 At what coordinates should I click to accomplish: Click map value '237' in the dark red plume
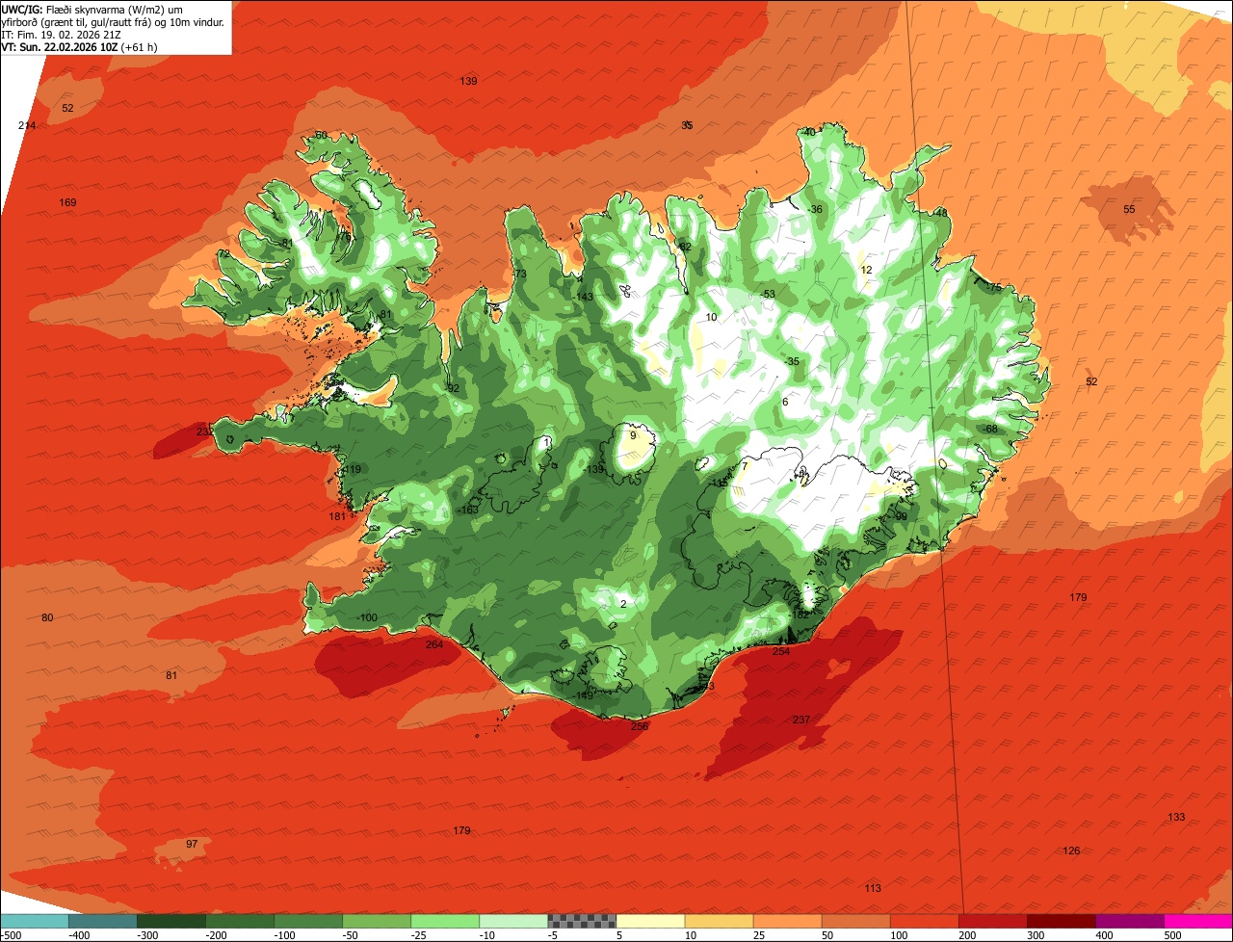[x=801, y=720]
